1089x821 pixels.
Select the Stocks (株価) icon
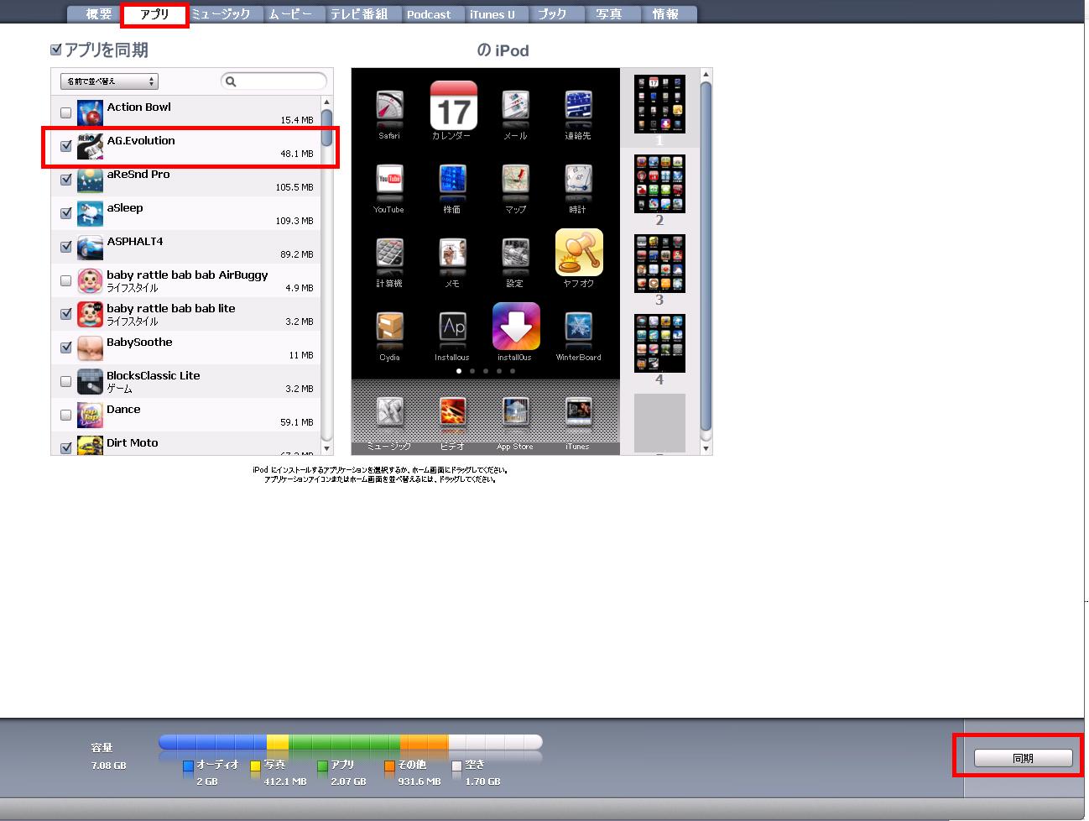(452, 183)
